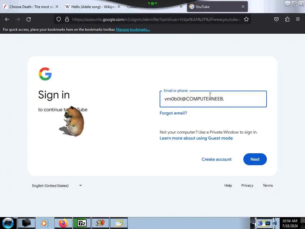This screenshot has height=229, width=305.
Task: Open the Windows Start orb
Action: pyautogui.click(x=8, y=223)
